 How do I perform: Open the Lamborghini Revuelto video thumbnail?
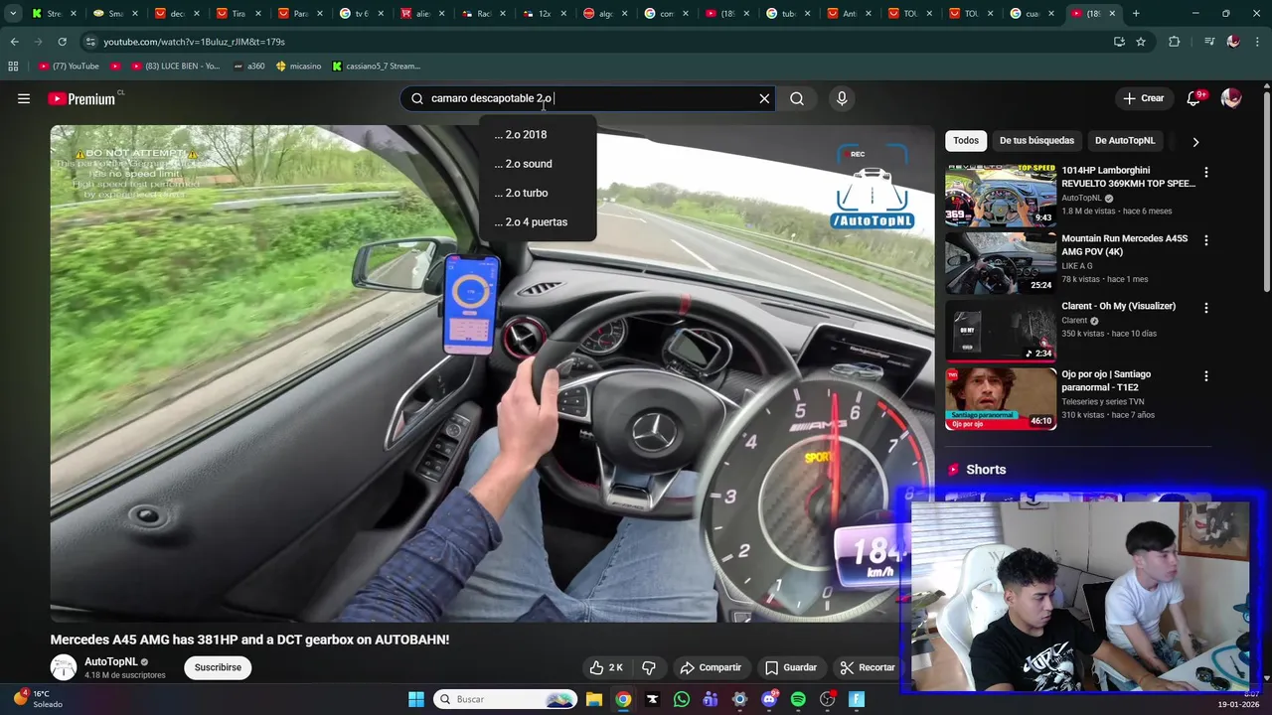1001,196
